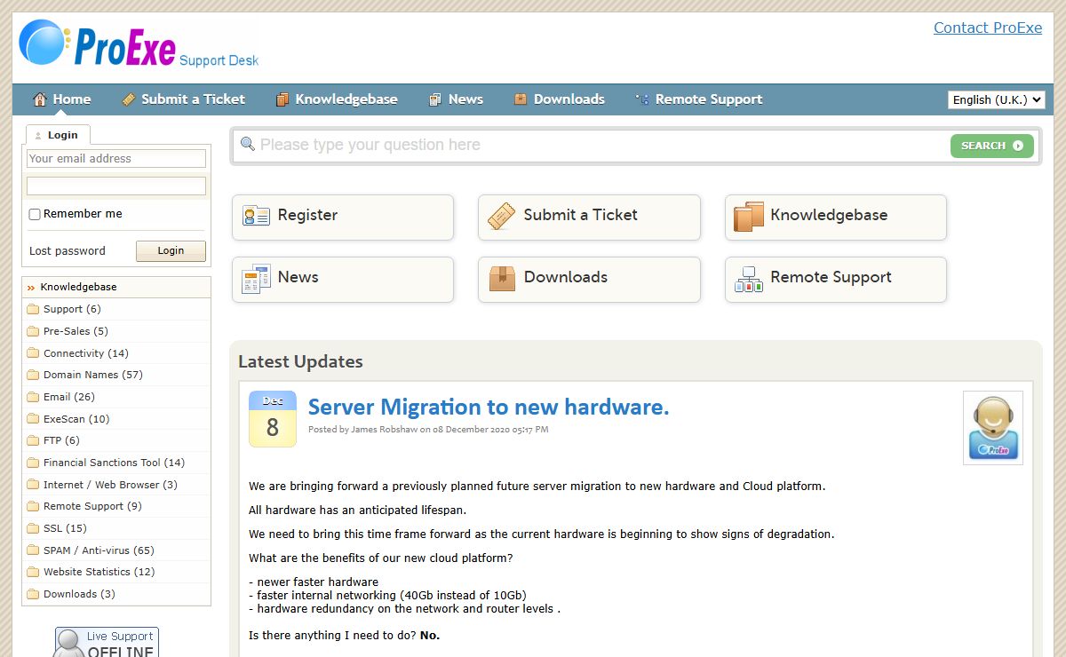
Task: Click the December 8 calendar icon
Action: click(272, 418)
